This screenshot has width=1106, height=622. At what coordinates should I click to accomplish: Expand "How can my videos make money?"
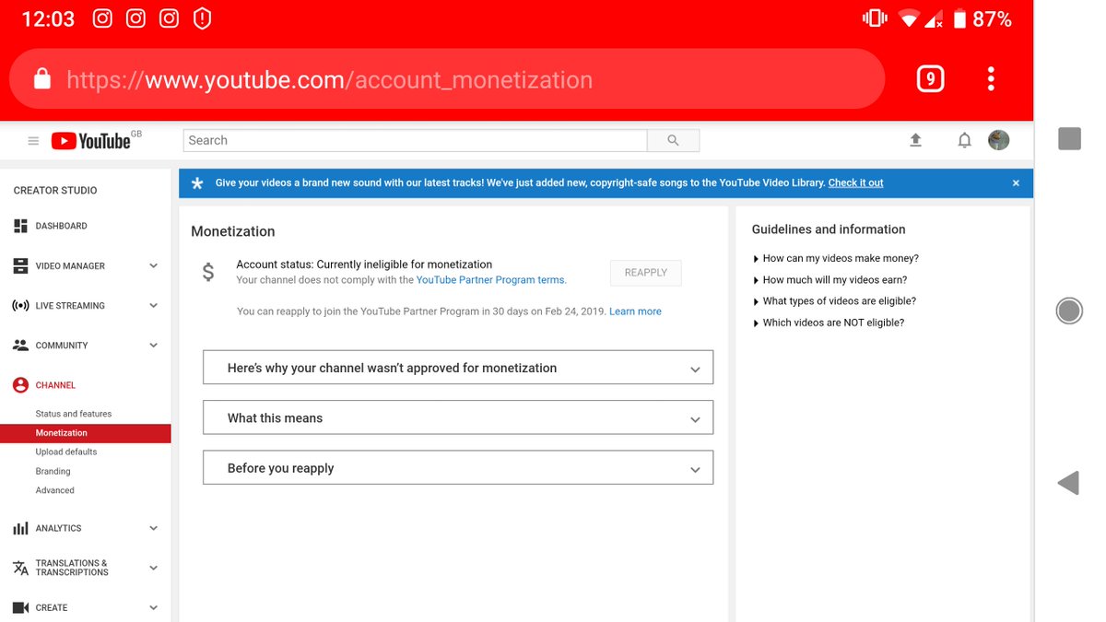[836, 259]
